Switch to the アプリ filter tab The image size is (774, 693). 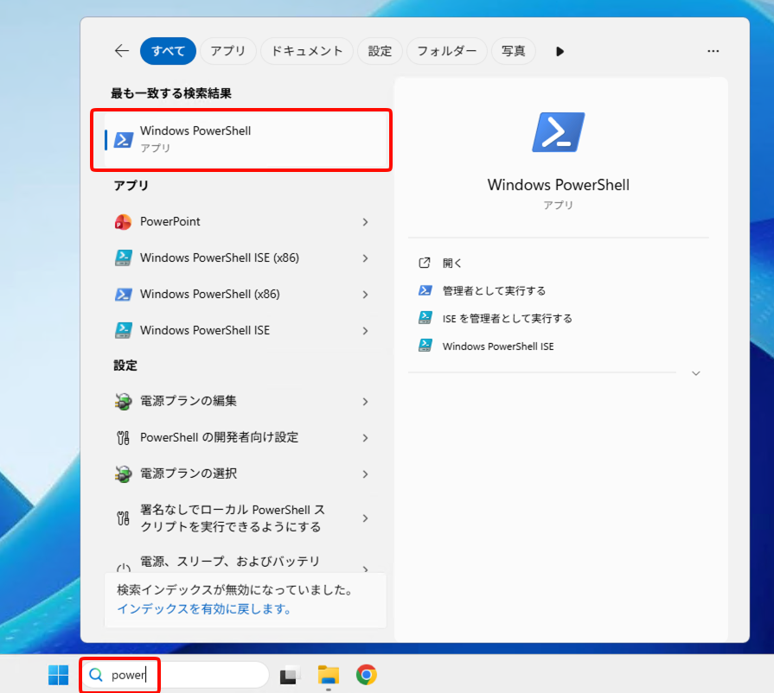click(x=228, y=51)
